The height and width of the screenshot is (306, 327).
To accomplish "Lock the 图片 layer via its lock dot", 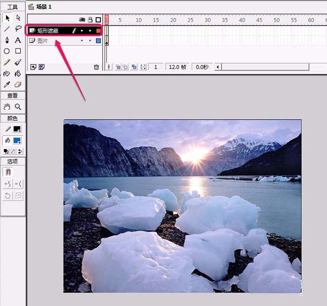I will 90,41.
